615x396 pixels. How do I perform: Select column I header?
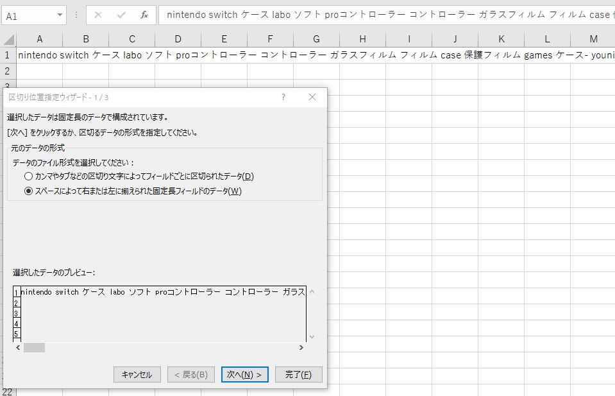click(409, 39)
